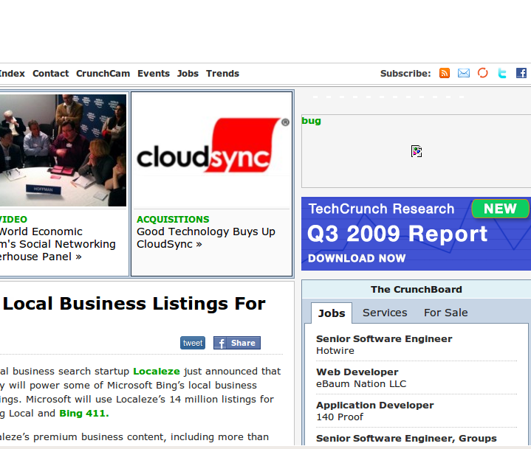The image size is (531, 449).
Task: Switch to the For Sale tab
Action: 445,313
